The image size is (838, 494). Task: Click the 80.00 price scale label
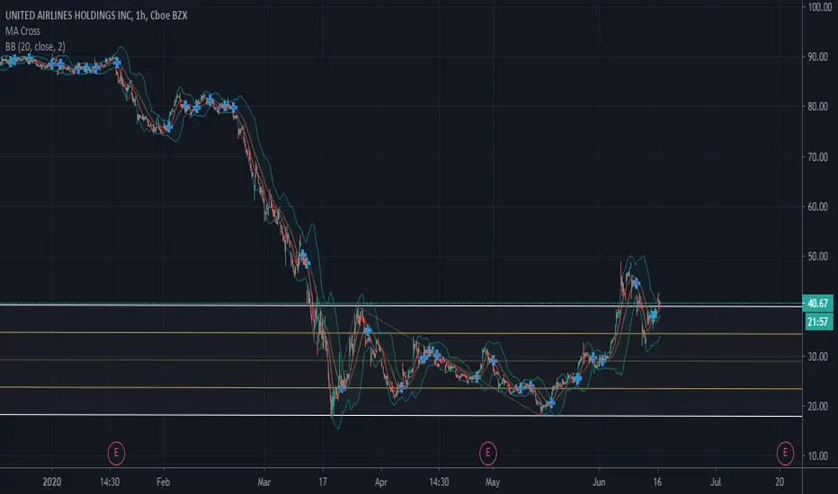click(817, 106)
